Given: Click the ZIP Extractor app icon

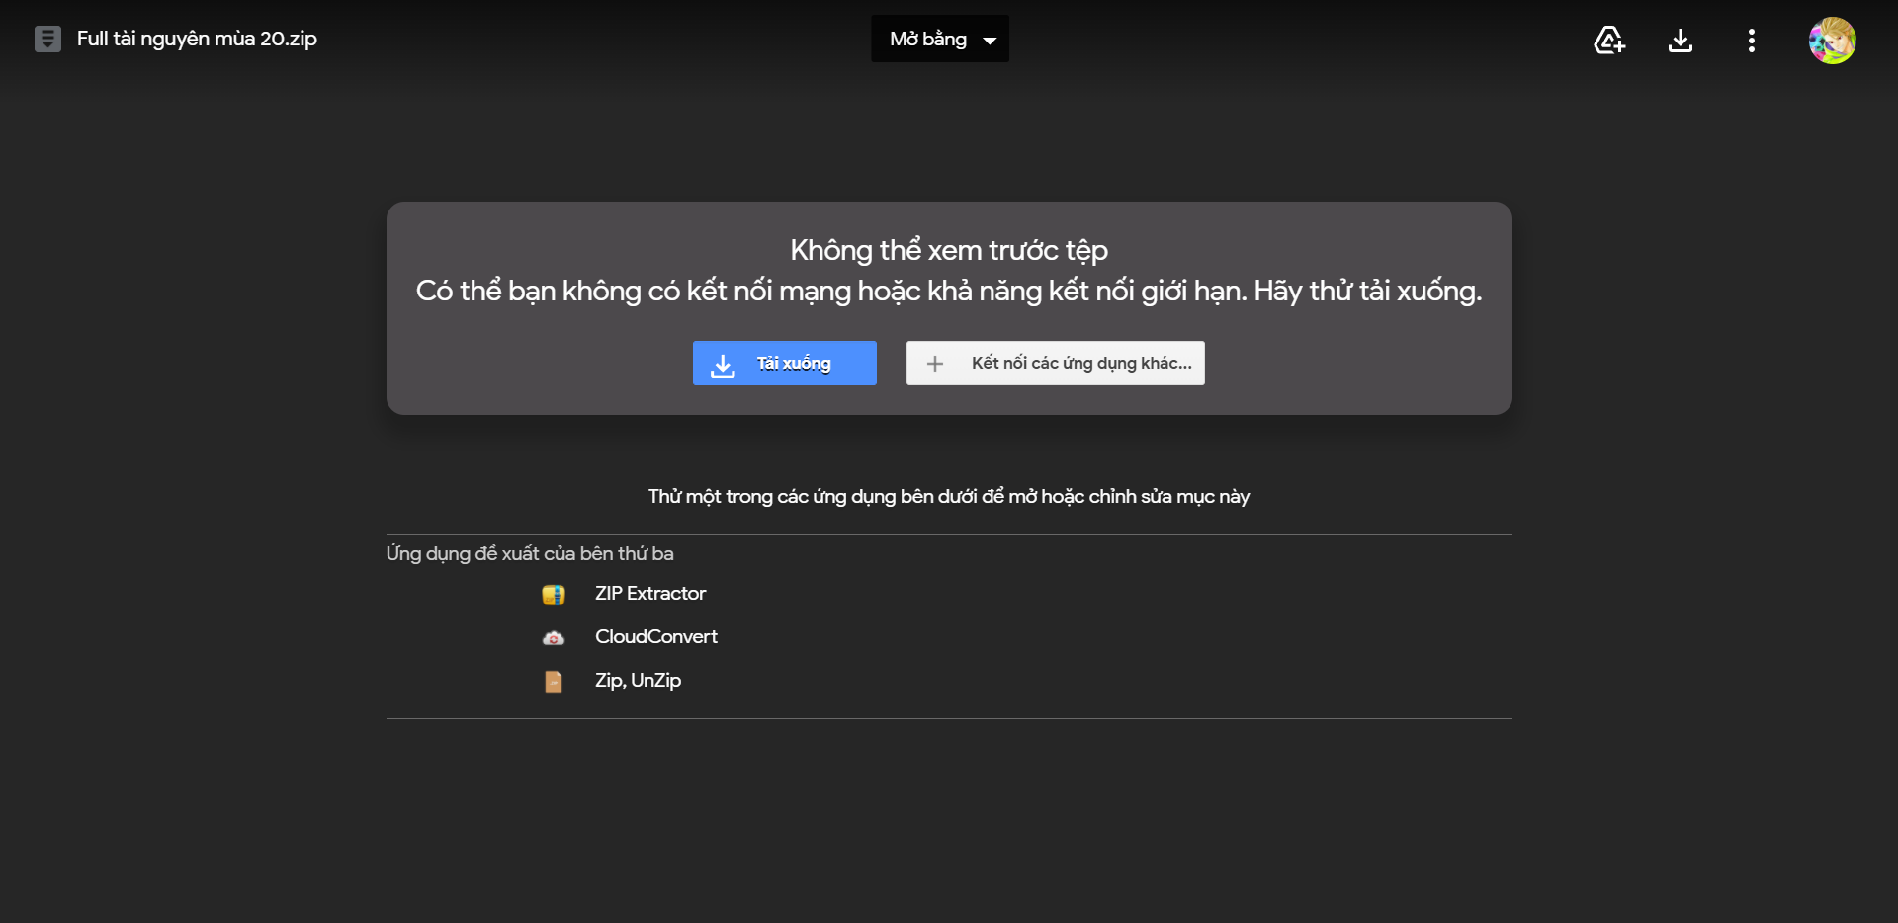Looking at the screenshot, I should (x=554, y=595).
